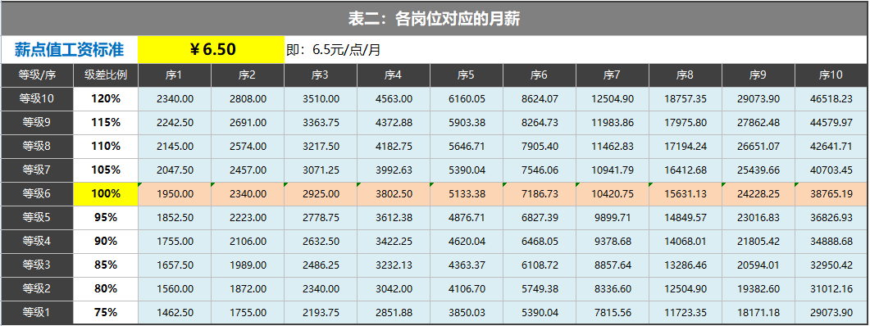
Task: Select row label 等级9
Action: (37, 123)
